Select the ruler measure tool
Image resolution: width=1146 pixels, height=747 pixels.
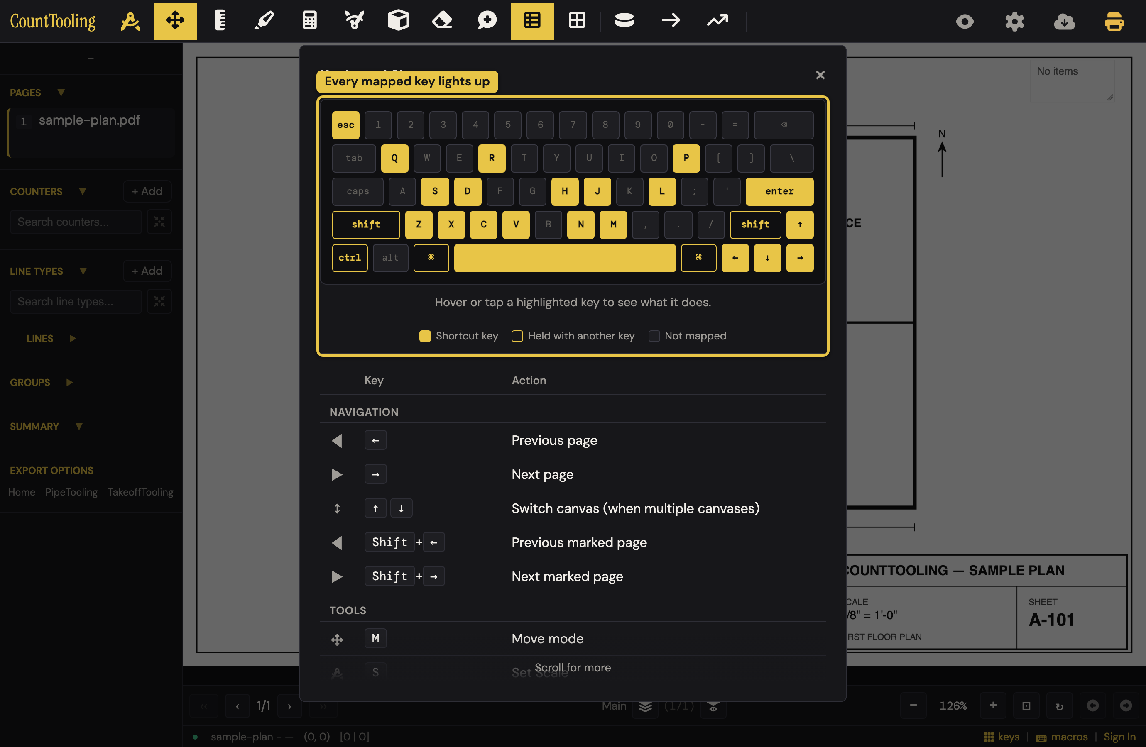220,21
